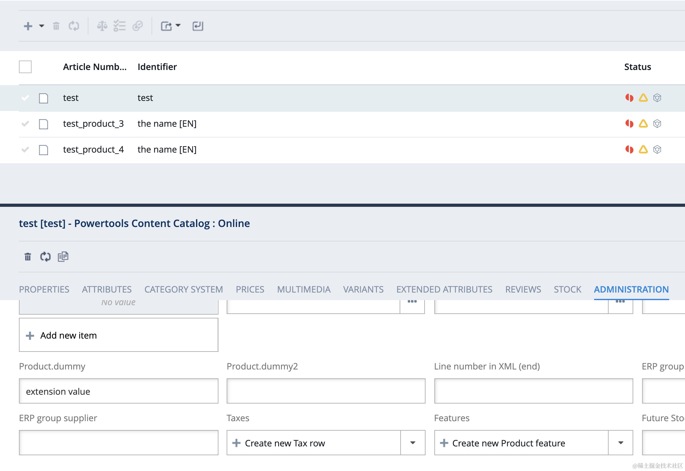
Task: Click the compare scales icon in toolbar
Action: coord(102,26)
